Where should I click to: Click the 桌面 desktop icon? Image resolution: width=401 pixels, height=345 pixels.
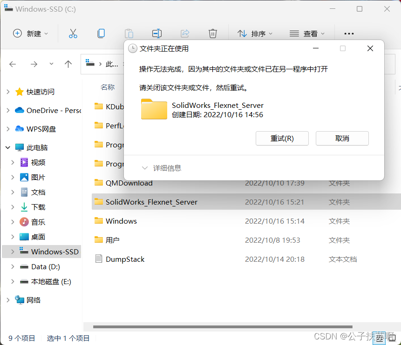(24, 237)
